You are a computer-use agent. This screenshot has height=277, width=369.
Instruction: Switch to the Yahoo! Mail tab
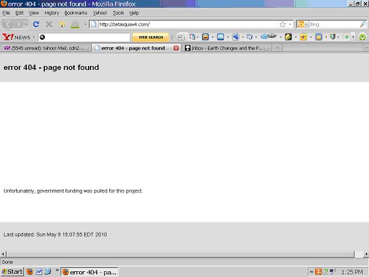tap(46, 48)
